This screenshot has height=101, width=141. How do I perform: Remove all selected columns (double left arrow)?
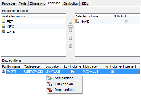point(70,46)
